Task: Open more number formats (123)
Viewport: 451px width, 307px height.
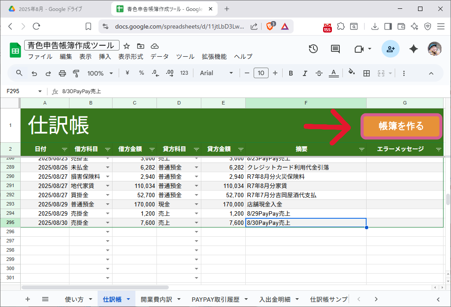Action: pos(184,73)
